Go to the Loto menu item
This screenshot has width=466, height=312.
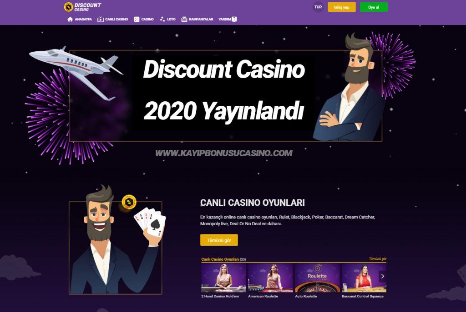pos(167,19)
